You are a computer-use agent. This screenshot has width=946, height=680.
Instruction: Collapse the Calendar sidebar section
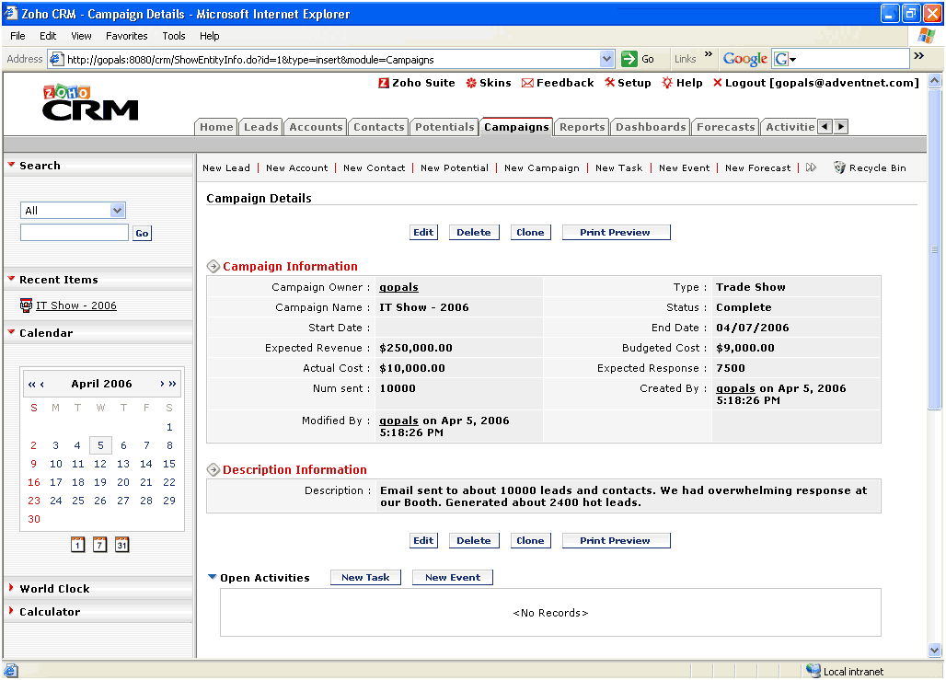click(x=11, y=331)
